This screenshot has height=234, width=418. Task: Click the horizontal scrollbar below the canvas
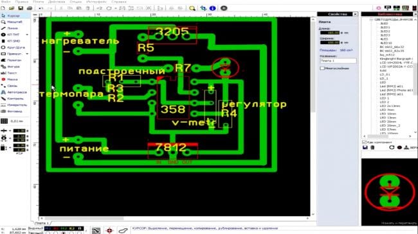pos(175,219)
